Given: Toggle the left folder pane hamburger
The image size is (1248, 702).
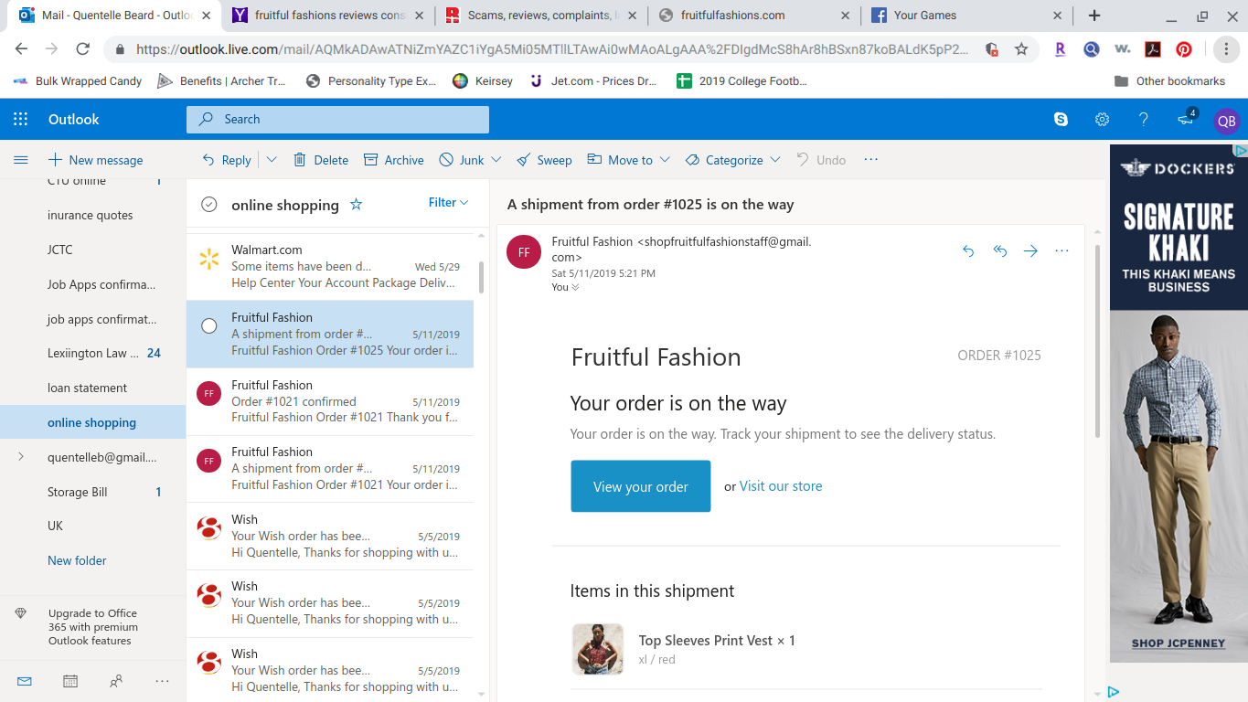Looking at the screenshot, I should tap(20, 160).
